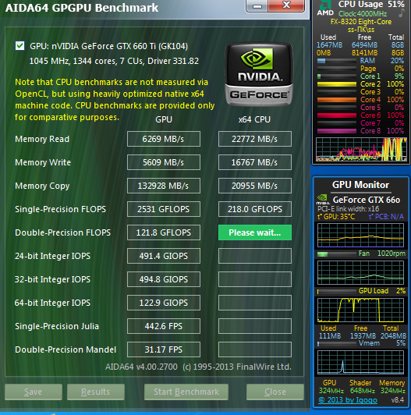
Task: Click the Save button
Action: (34, 392)
